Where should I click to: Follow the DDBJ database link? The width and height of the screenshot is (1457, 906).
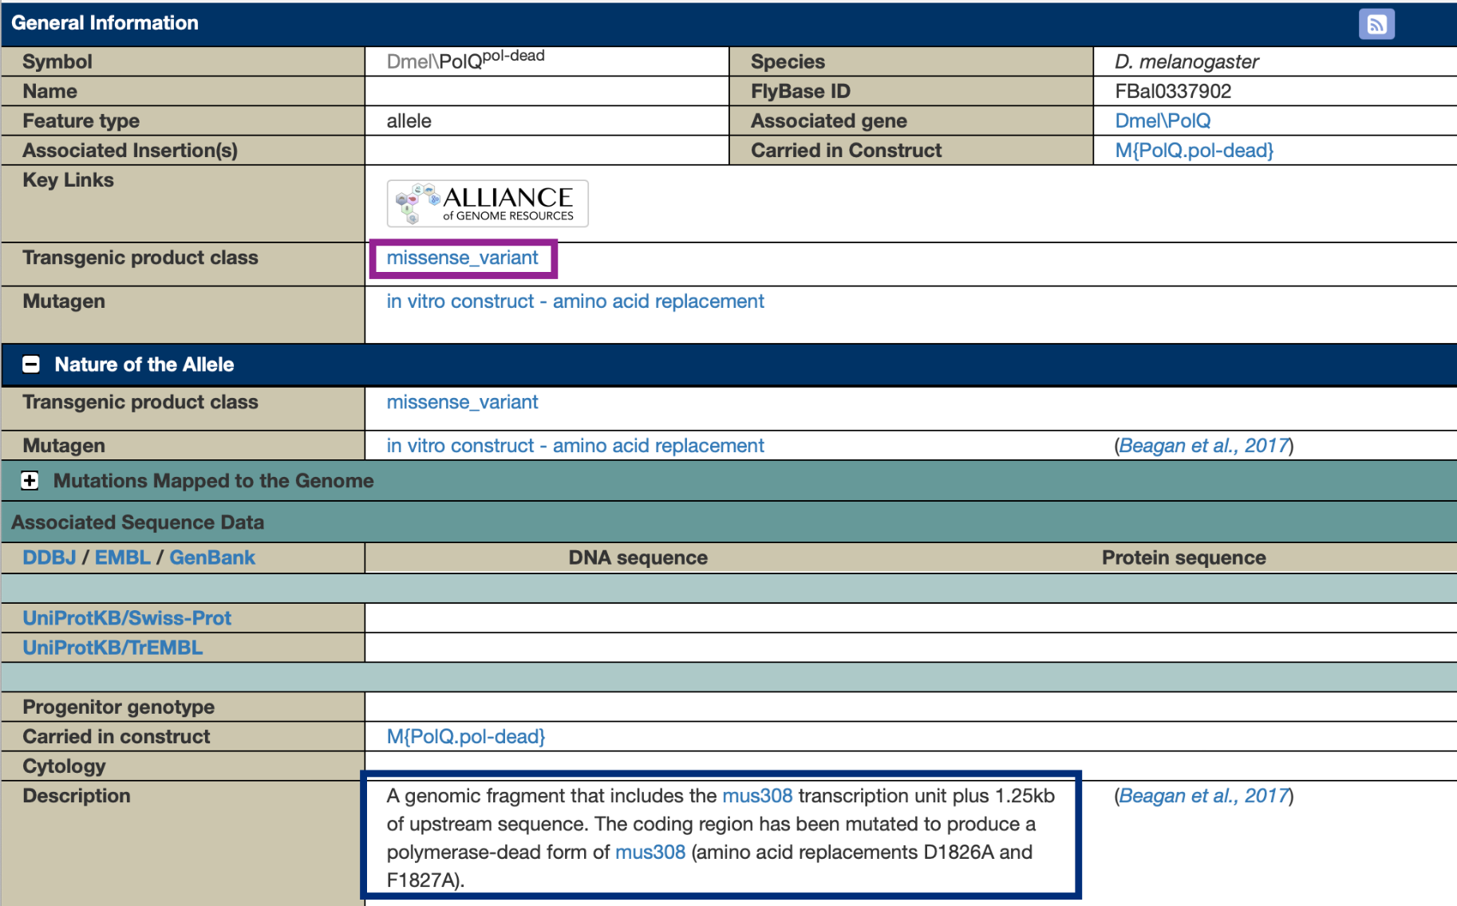click(49, 557)
